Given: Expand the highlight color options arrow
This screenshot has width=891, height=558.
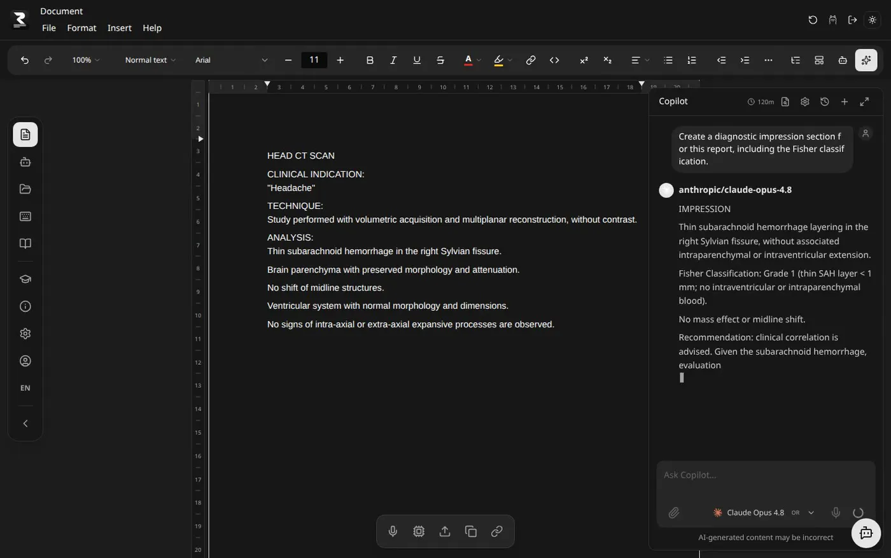Looking at the screenshot, I should 510,61.
